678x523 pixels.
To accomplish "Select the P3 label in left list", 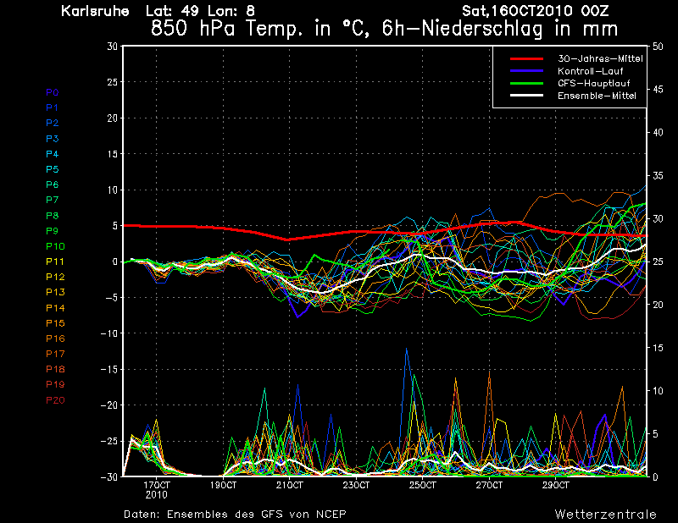I will 53,139.
